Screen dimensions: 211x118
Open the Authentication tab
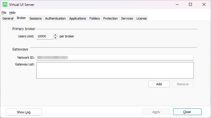[55, 18]
